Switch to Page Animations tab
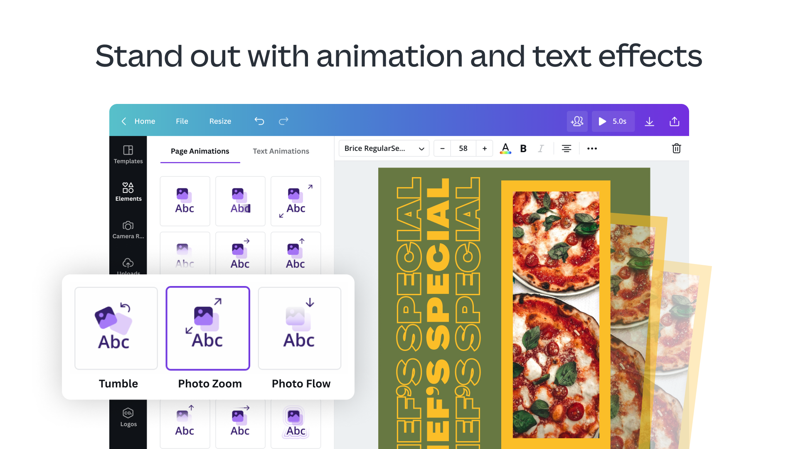The height and width of the screenshot is (449, 798). click(x=200, y=151)
